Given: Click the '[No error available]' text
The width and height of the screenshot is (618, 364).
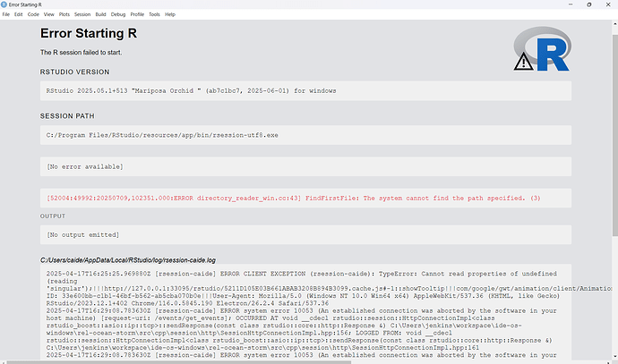Looking at the screenshot, I should pyautogui.click(x=85, y=167).
